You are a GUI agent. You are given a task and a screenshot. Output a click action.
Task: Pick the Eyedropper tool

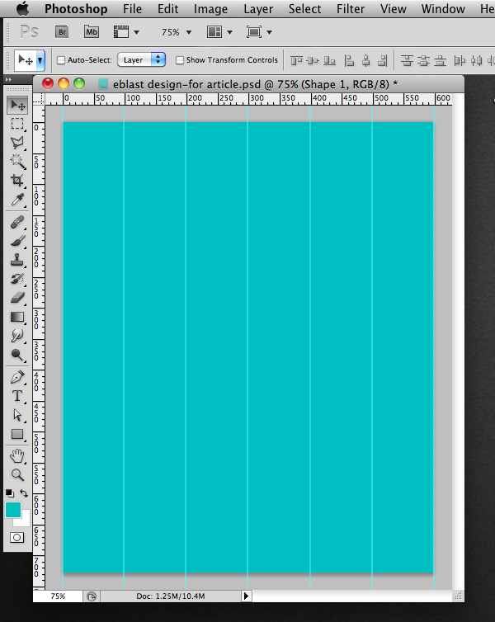click(16, 200)
